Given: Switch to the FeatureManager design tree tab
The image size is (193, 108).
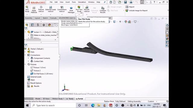Looking at the screenshot, I should point(27,25).
